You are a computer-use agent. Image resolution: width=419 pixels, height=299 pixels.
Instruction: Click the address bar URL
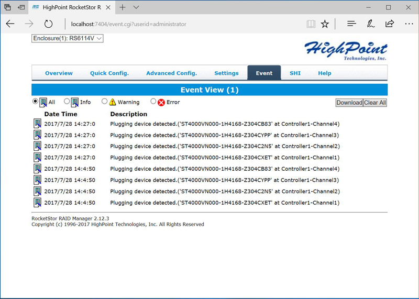128,24
